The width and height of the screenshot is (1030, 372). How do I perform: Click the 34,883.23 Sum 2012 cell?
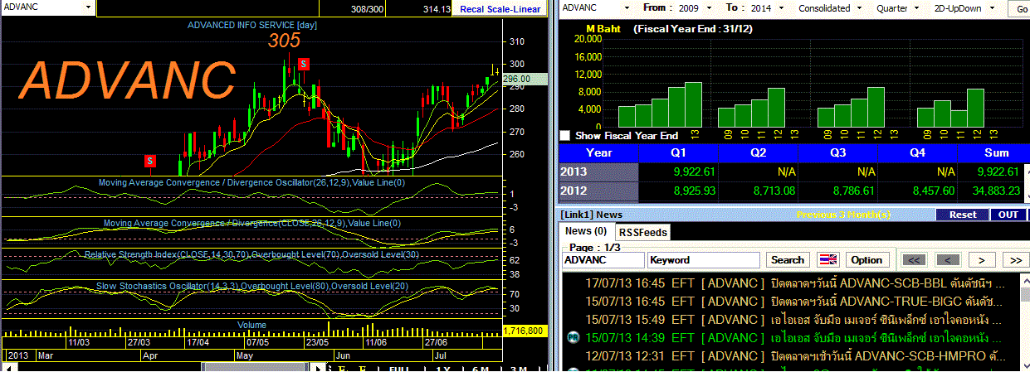993,190
